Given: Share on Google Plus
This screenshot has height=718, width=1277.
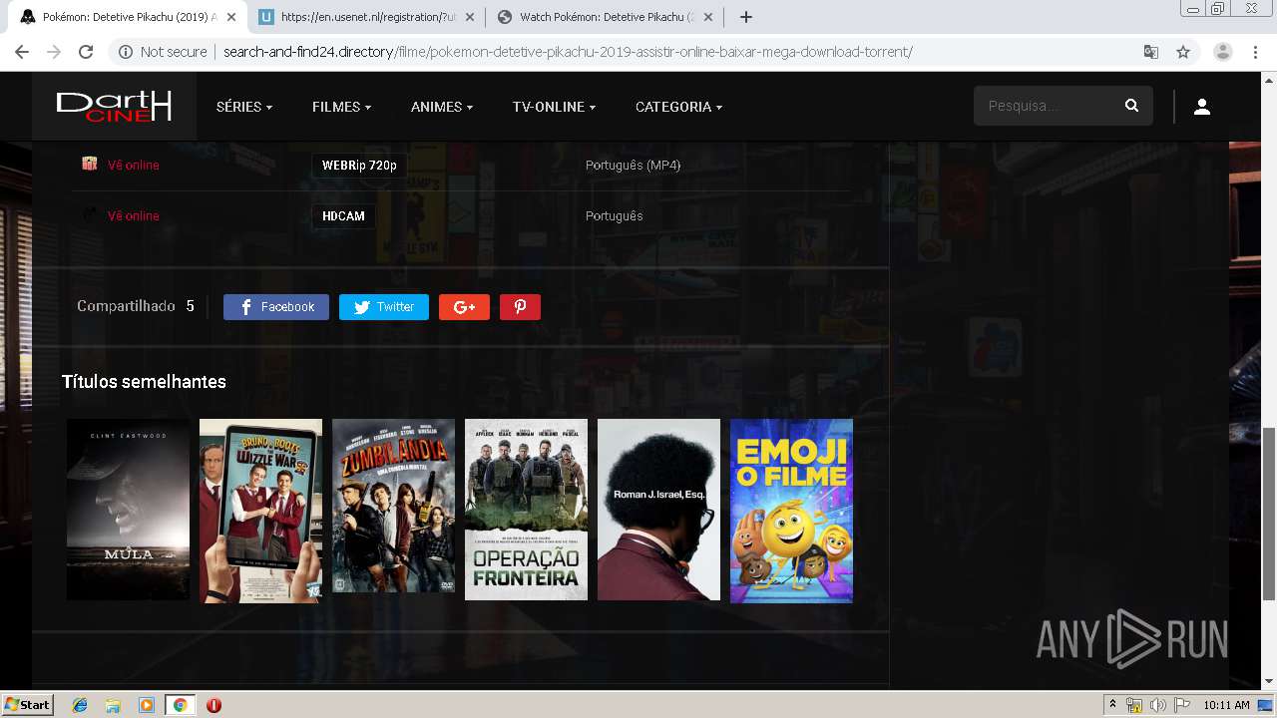Looking at the screenshot, I should coord(464,307).
